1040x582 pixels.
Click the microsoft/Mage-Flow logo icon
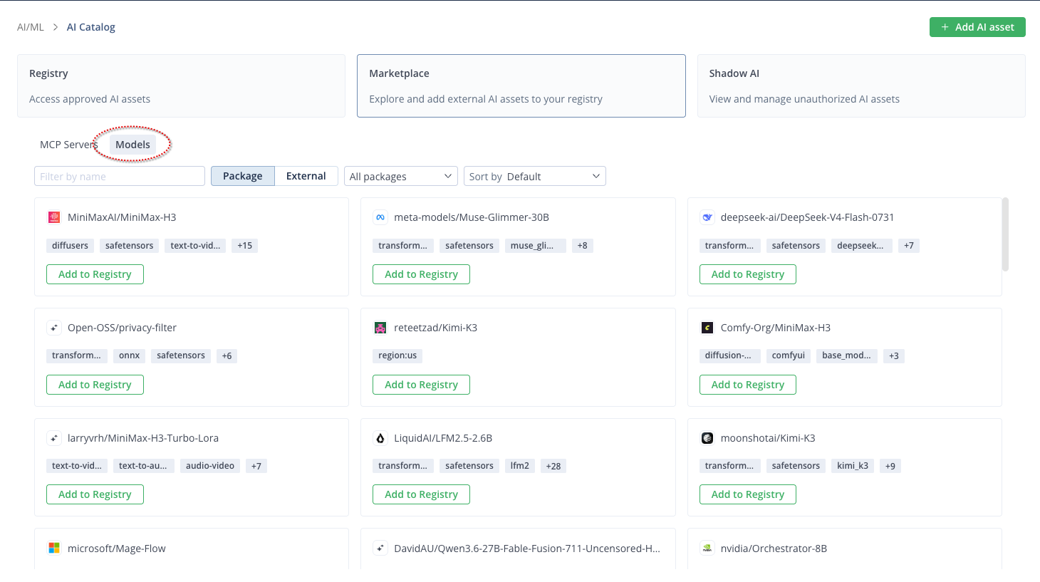click(53, 549)
